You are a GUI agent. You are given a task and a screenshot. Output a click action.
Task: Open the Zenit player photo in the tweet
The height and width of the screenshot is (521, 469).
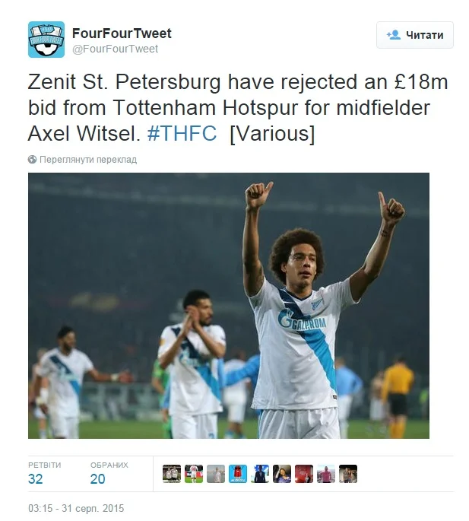pyautogui.click(x=229, y=306)
